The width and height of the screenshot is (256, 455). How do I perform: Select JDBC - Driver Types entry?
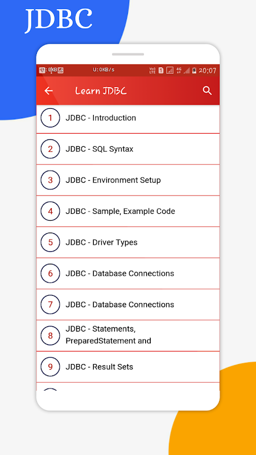[x=127, y=242]
